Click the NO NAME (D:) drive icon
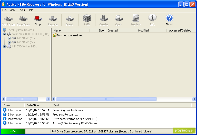The width and height of the screenshot is (197, 135). click(14, 42)
